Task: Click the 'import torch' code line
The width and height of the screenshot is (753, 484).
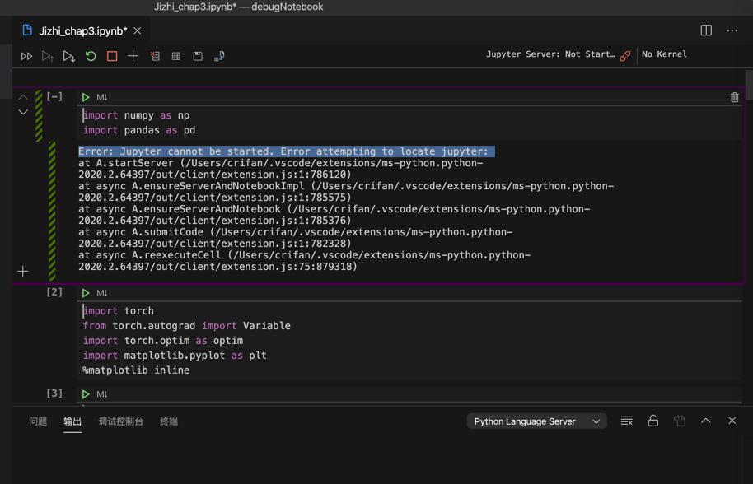Action: [118, 311]
